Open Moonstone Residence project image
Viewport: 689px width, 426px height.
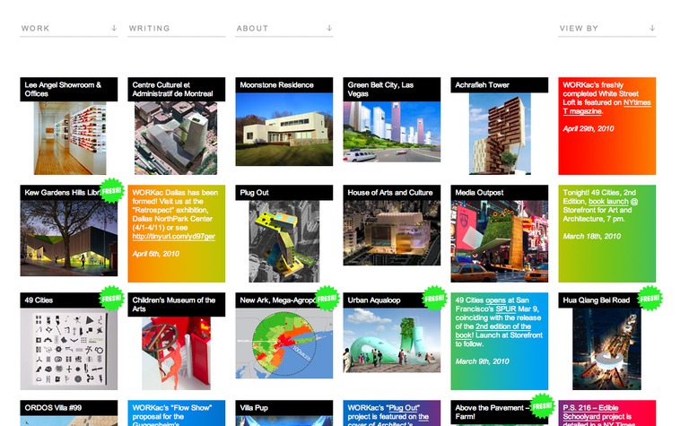(x=283, y=129)
